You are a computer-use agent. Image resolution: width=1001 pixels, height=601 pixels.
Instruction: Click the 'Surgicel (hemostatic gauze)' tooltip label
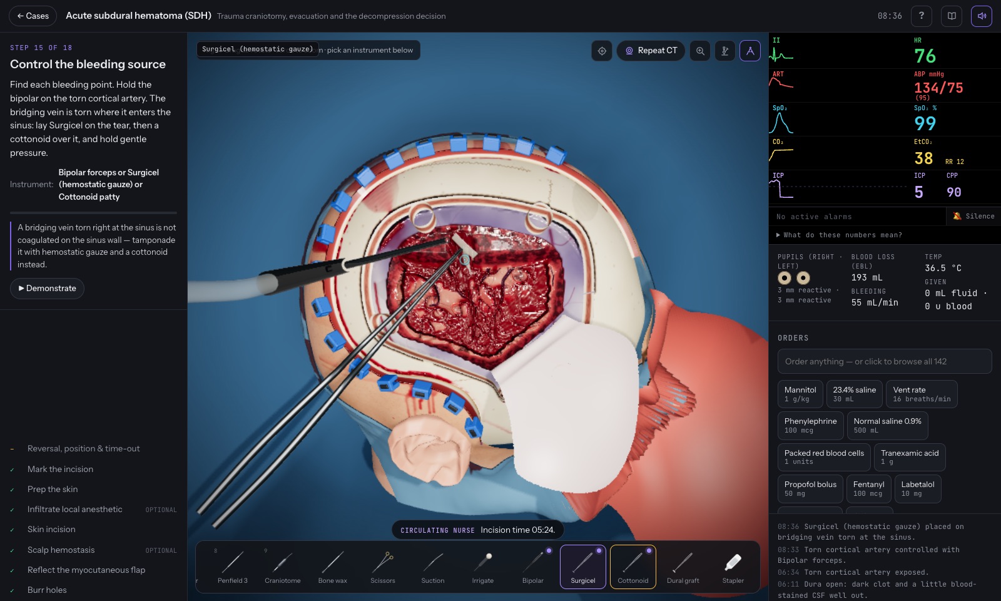point(257,49)
